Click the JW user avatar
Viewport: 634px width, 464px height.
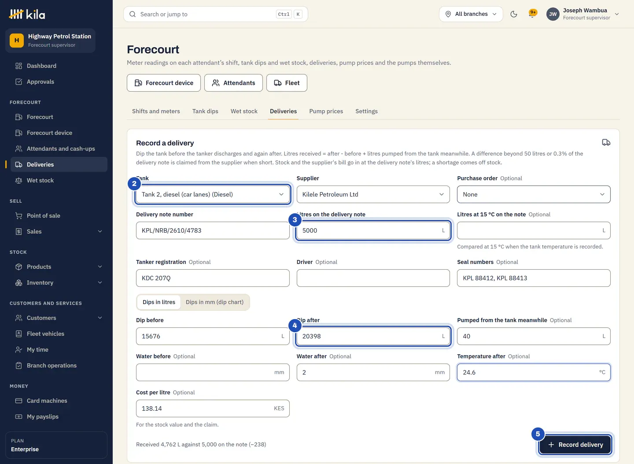(553, 14)
